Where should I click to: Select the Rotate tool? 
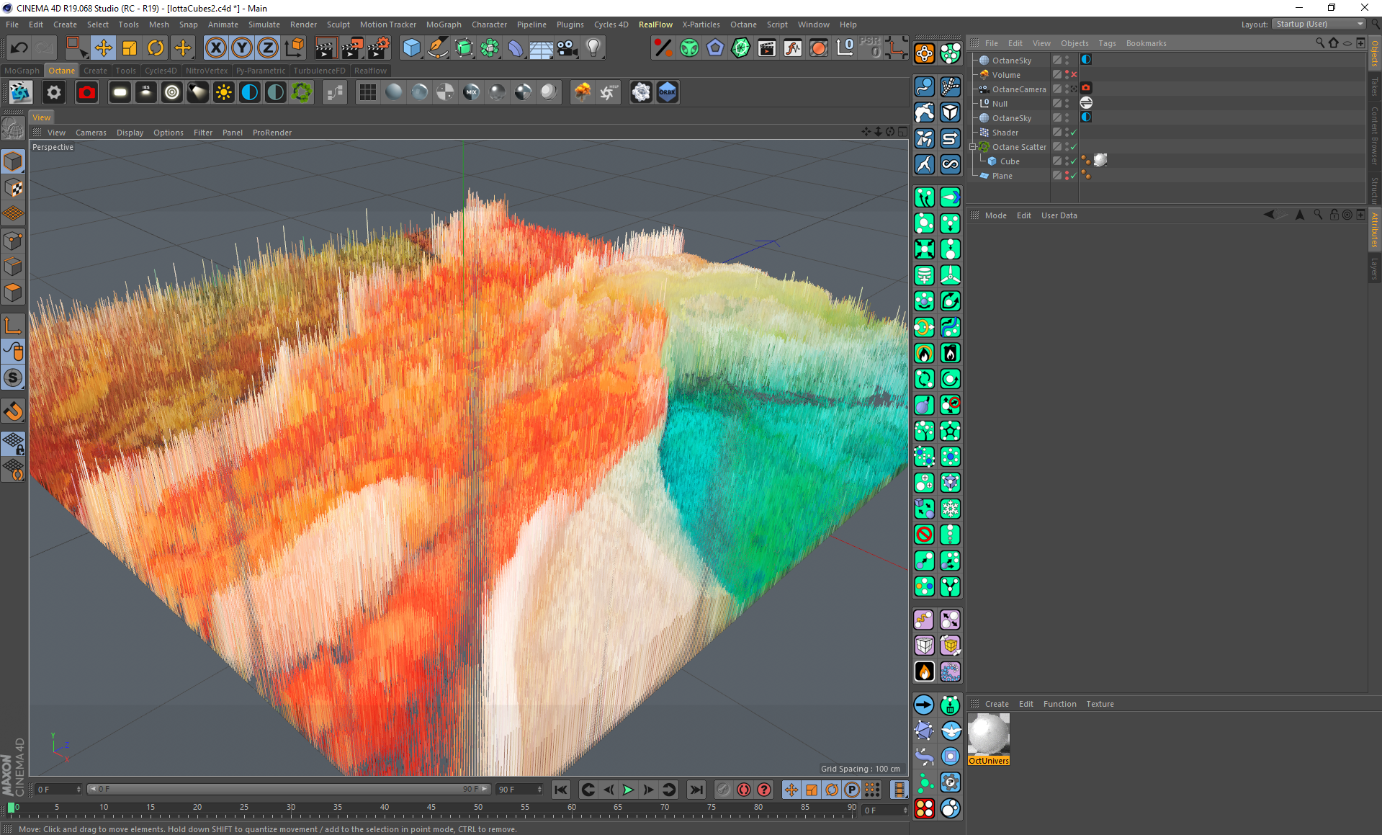click(156, 48)
